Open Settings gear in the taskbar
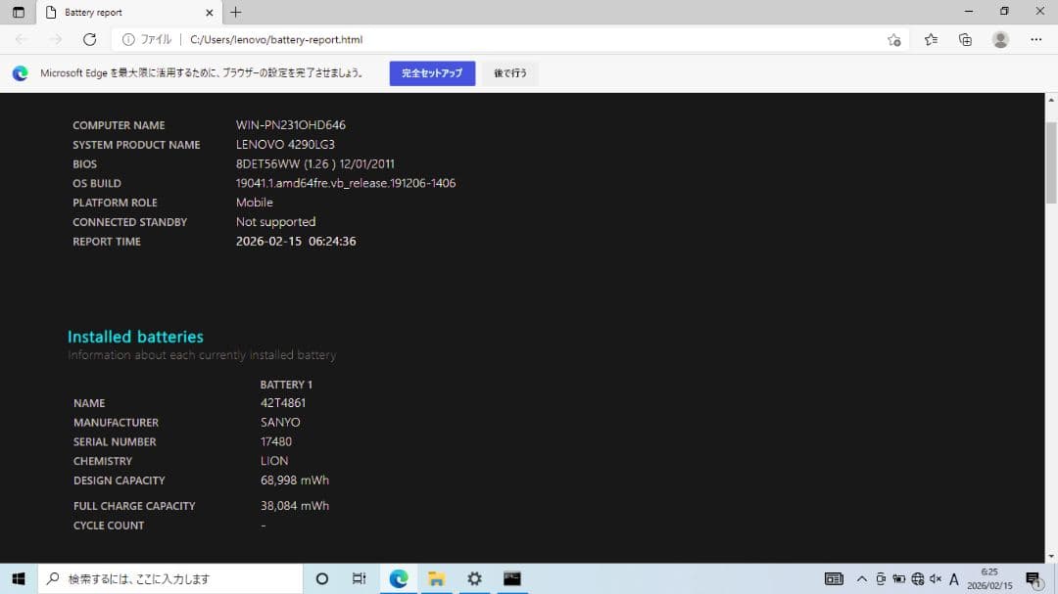1058x594 pixels. [474, 578]
